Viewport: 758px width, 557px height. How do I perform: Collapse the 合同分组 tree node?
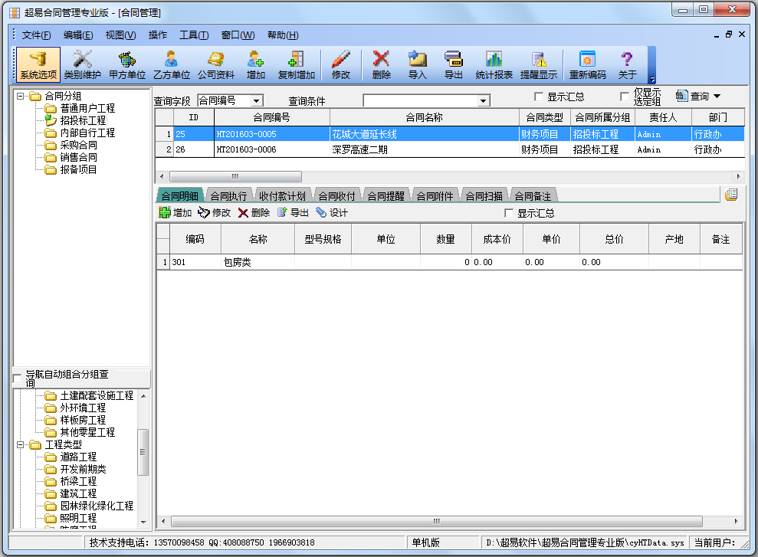[x=20, y=96]
